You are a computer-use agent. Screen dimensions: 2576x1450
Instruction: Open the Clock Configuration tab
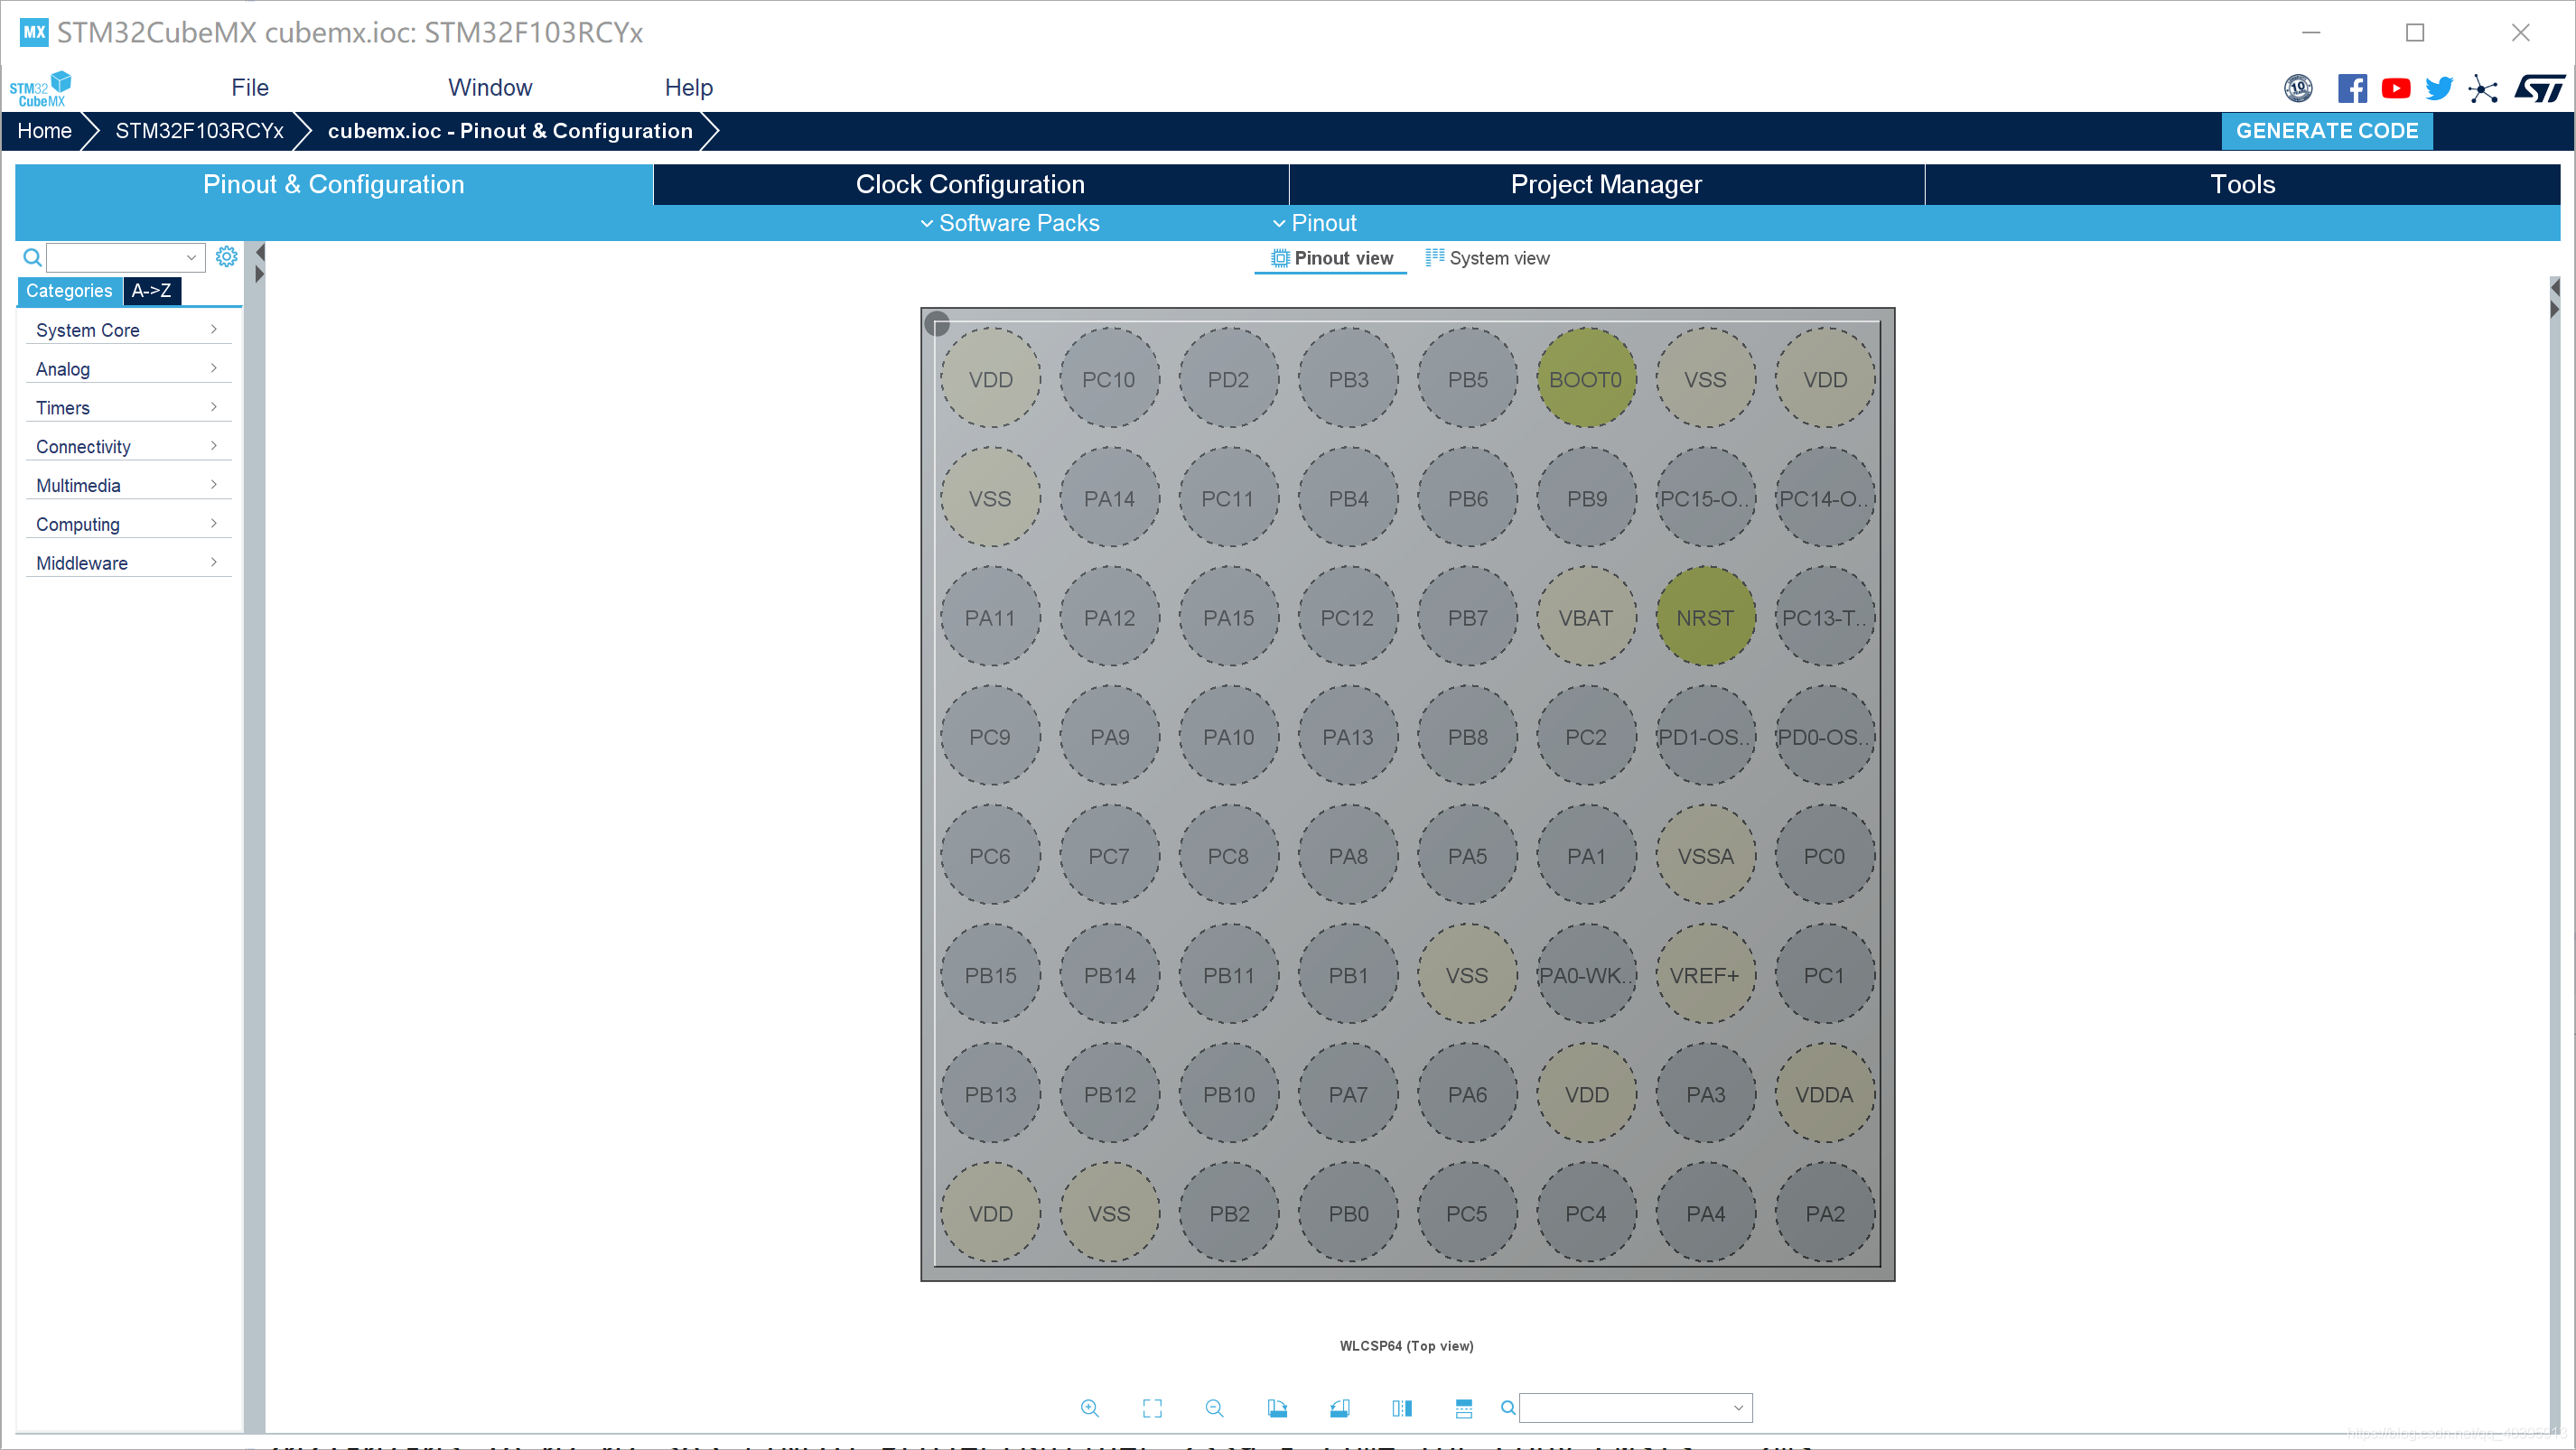pyautogui.click(x=969, y=184)
